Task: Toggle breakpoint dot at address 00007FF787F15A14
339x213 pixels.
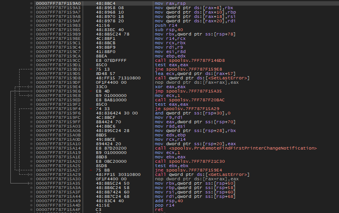Action: (x=32, y=148)
